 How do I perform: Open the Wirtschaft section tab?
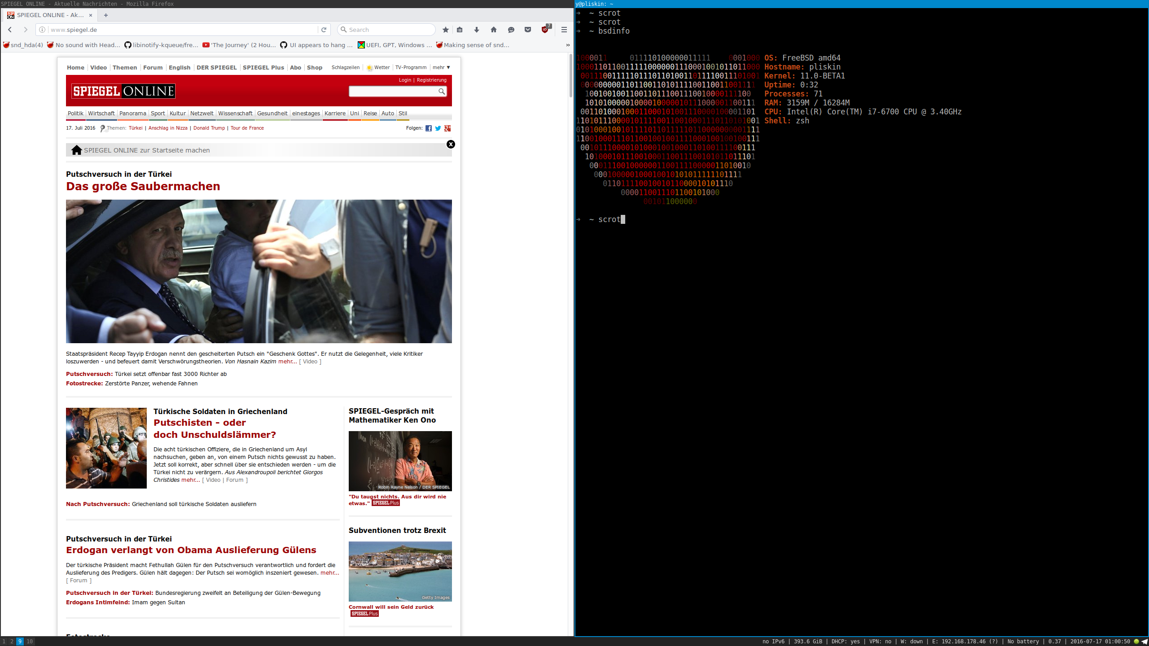pyautogui.click(x=101, y=113)
